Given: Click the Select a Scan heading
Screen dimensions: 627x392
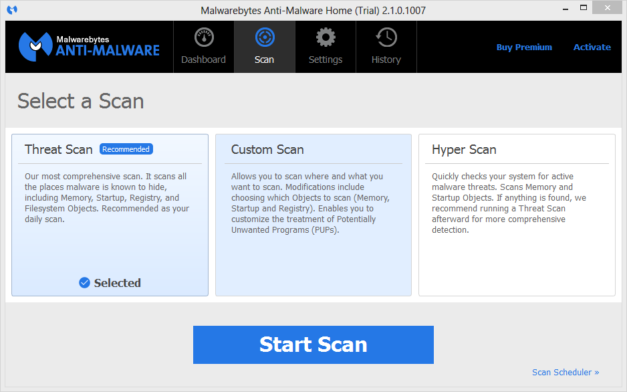Looking at the screenshot, I should pyautogui.click(x=80, y=101).
